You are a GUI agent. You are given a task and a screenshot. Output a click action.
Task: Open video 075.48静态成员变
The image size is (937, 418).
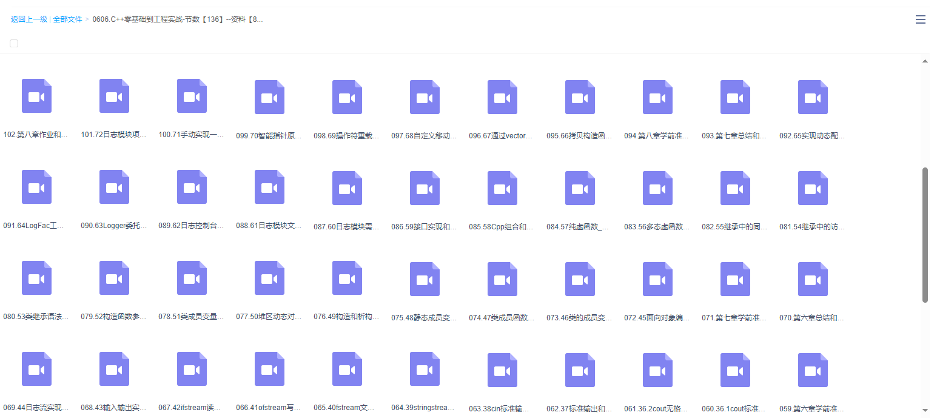425,279
